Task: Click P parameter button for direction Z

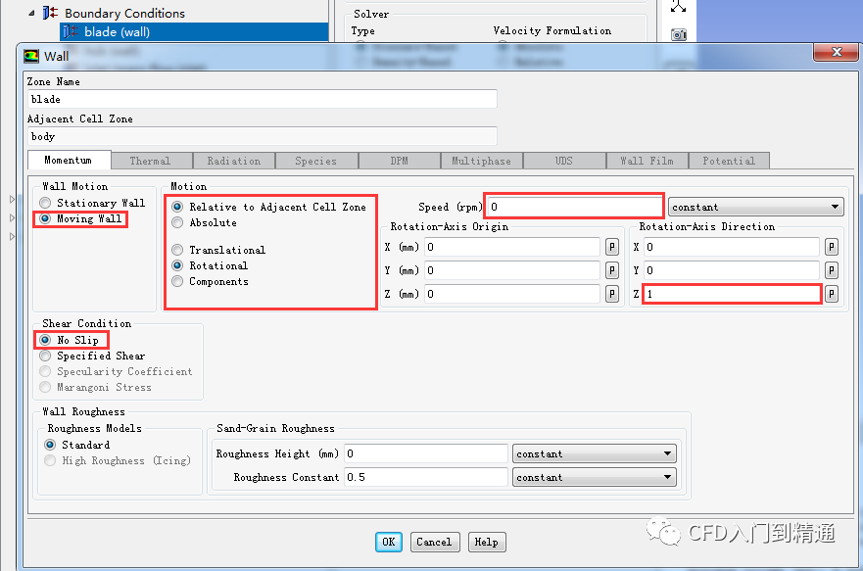Action: pos(831,294)
